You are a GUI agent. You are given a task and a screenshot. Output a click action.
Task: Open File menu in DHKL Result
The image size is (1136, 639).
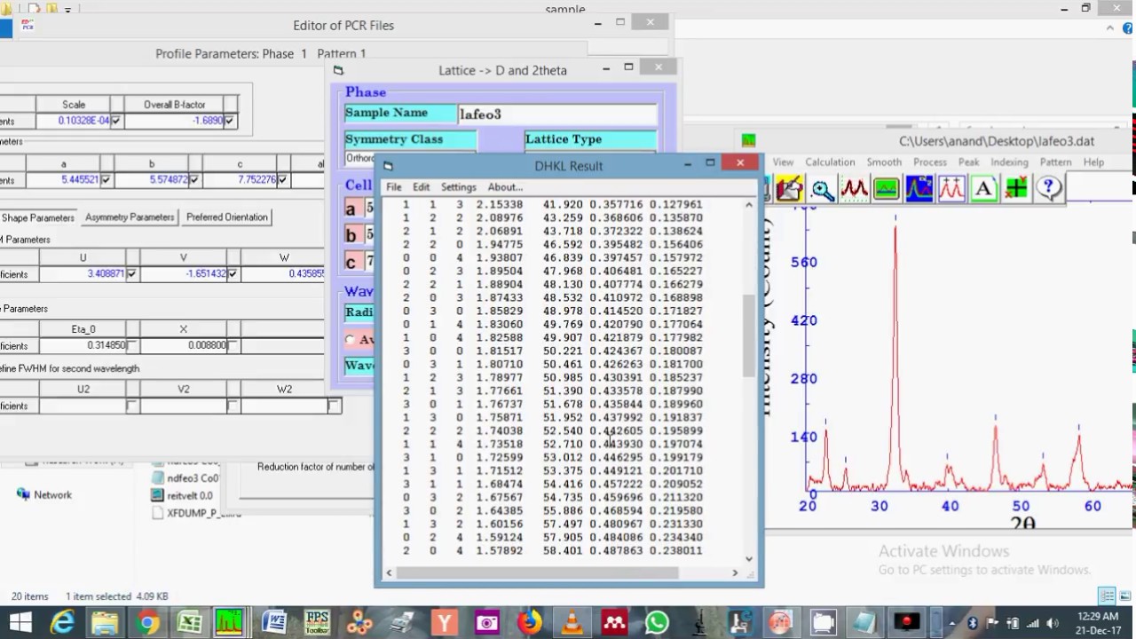[x=393, y=187]
